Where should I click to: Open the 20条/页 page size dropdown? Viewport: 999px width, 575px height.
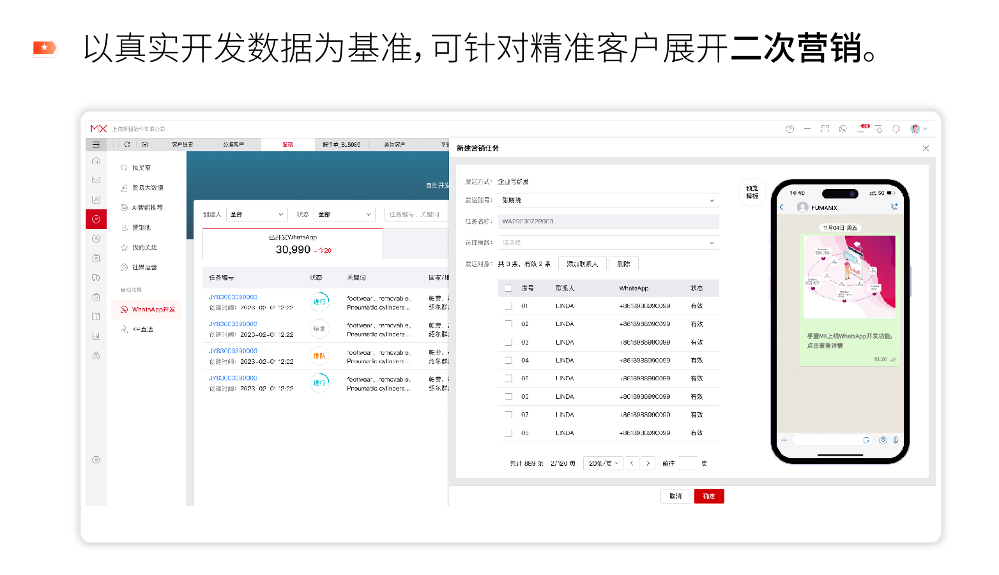[x=601, y=463]
